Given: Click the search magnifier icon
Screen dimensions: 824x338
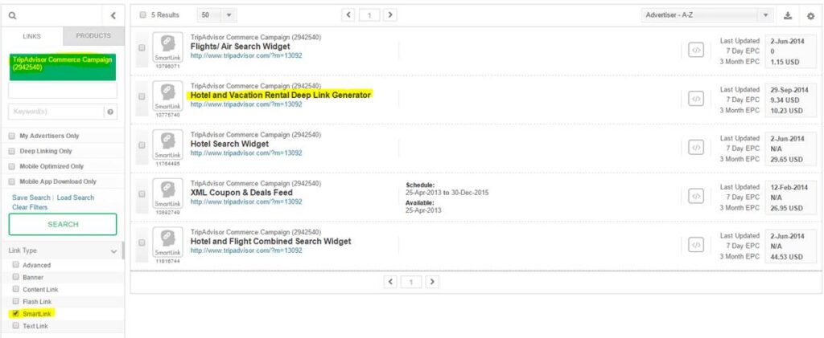Looking at the screenshot, I should [13, 16].
